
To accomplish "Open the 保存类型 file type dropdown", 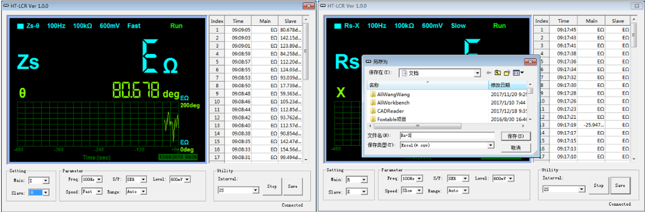I will pyautogui.click(x=490, y=145).
